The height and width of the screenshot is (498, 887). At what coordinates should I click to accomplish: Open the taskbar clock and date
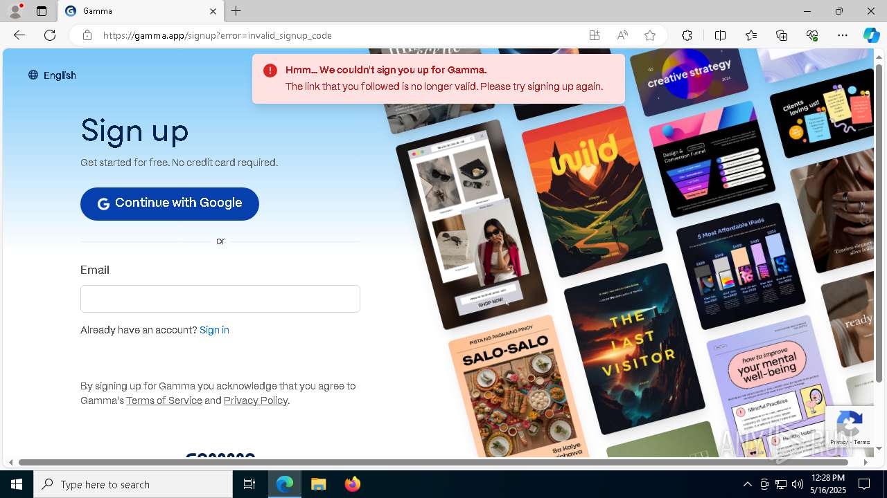click(x=827, y=484)
